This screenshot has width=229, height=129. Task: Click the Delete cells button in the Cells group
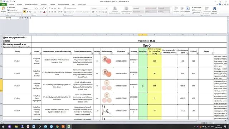182,10
